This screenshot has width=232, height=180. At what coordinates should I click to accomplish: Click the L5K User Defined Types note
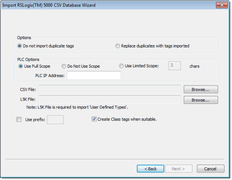tap(77, 107)
